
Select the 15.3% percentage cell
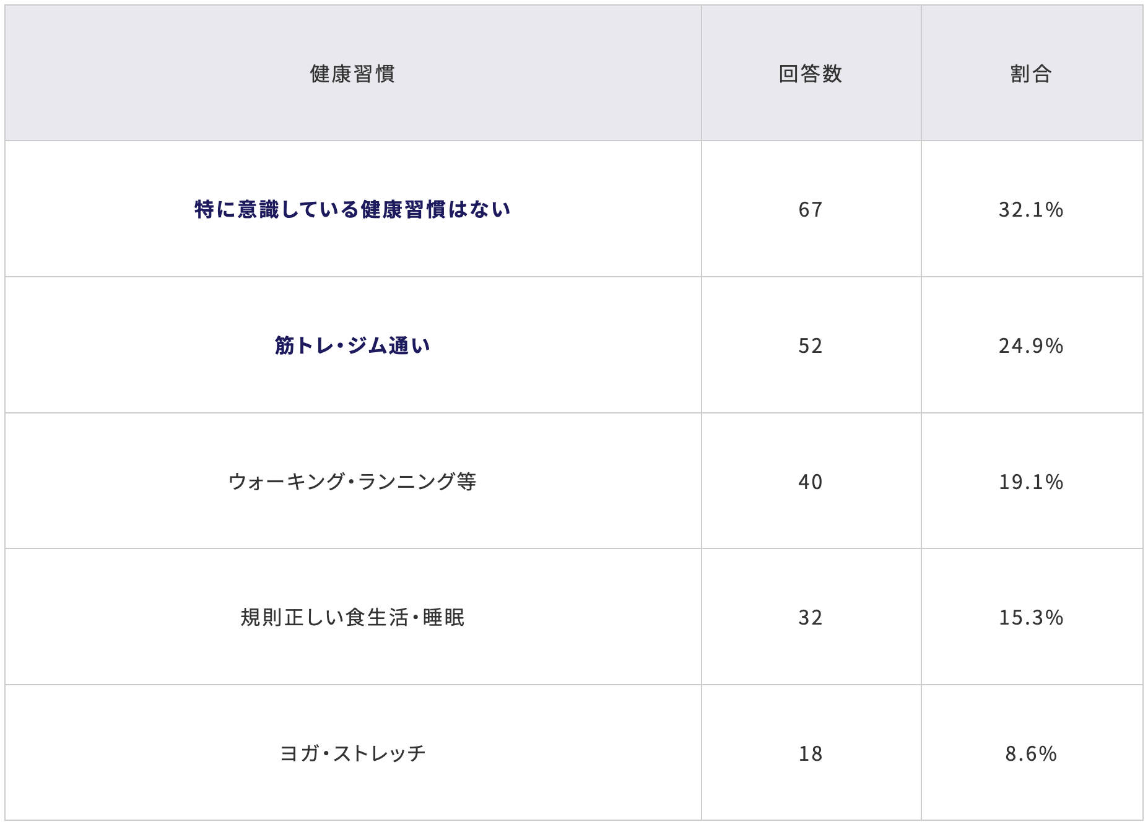[x=1031, y=617]
